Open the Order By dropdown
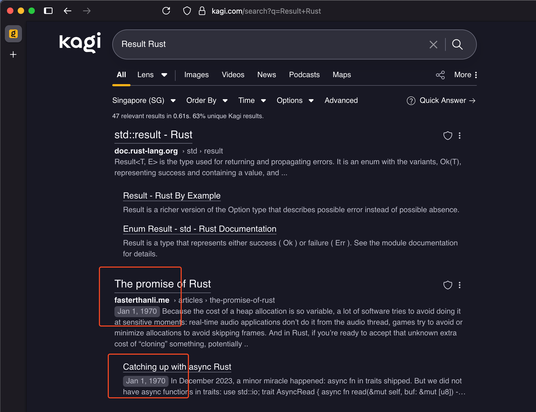The width and height of the screenshot is (536, 412). click(207, 100)
